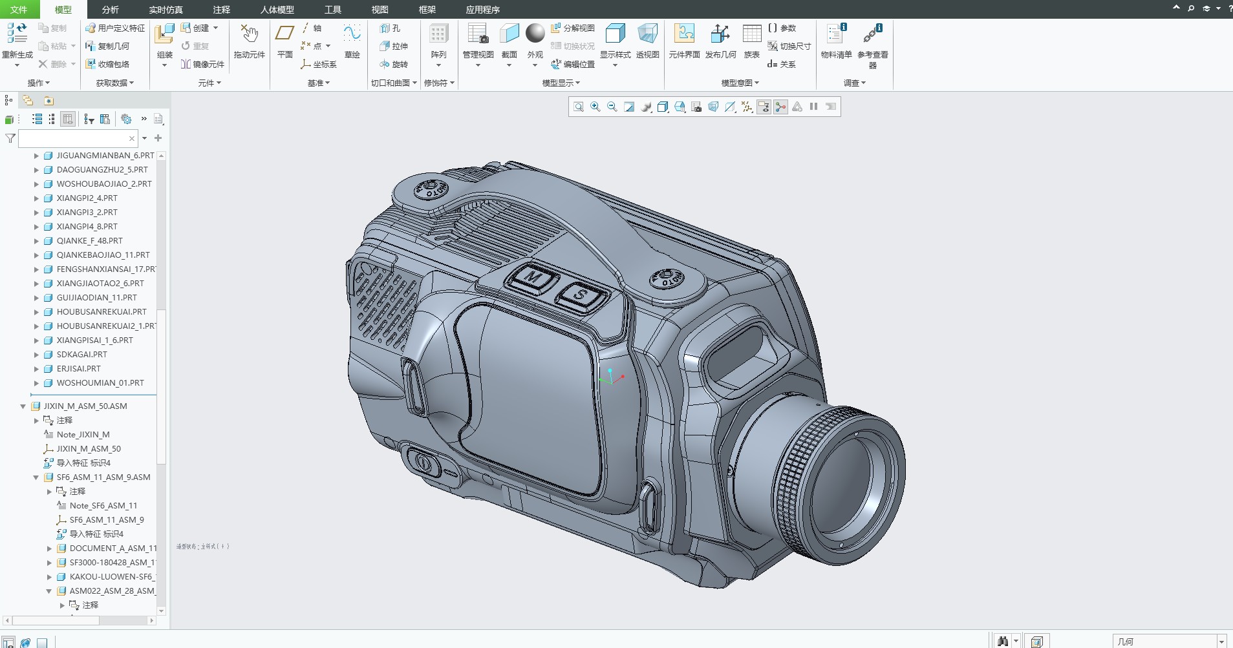Open Saved Orientations cube in graphics toolbar
The height and width of the screenshot is (648, 1233).
pyautogui.click(x=680, y=107)
